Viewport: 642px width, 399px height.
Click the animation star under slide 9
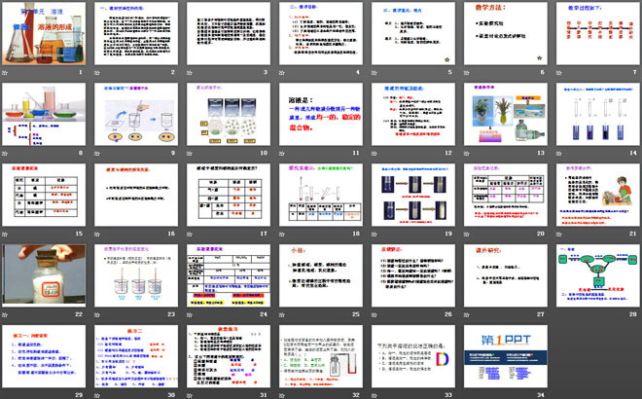coord(97,153)
